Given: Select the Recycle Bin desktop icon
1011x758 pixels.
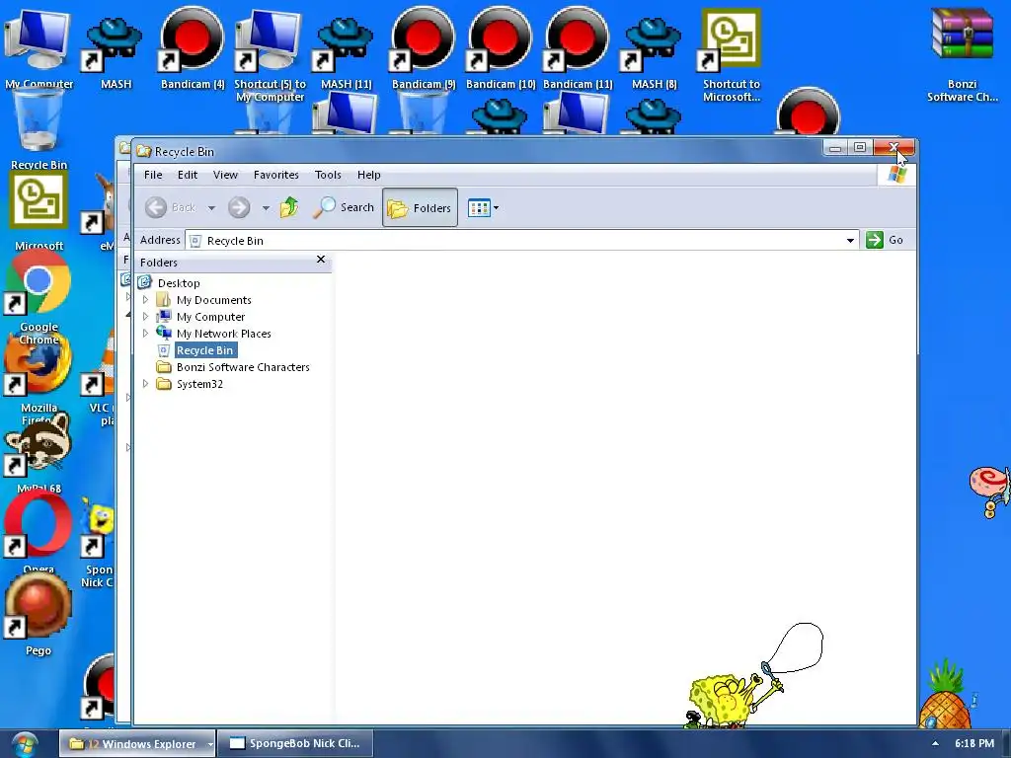Looking at the screenshot, I should click(x=39, y=129).
